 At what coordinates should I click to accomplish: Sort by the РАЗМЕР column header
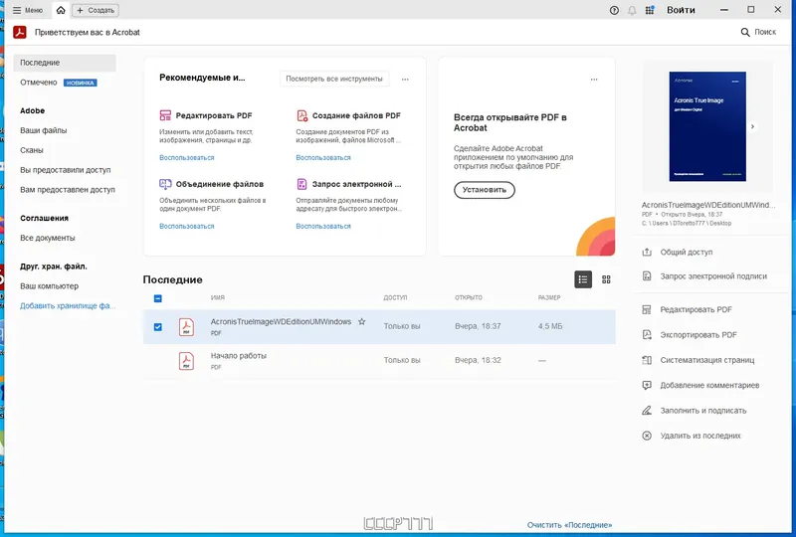click(x=549, y=298)
